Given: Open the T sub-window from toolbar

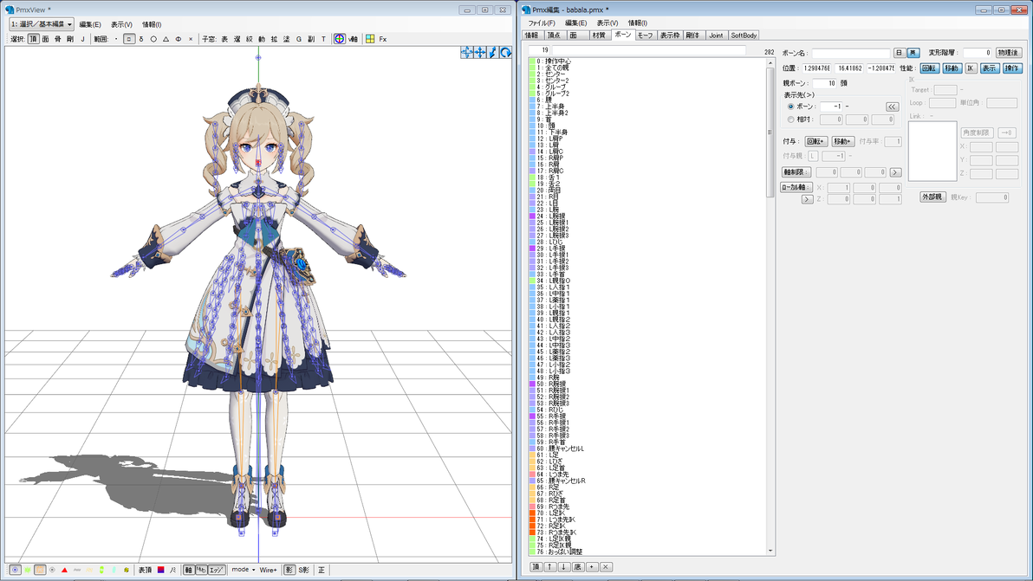Looking at the screenshot, I should tap(323, 40).
